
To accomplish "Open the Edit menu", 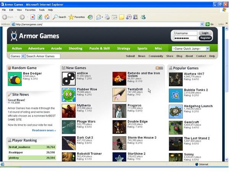I will [11, 10].
